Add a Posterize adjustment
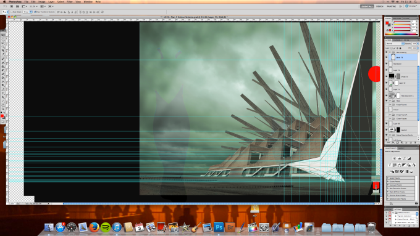Image resolution: width=420 pixels, height=236 pixels. point(397,171)
